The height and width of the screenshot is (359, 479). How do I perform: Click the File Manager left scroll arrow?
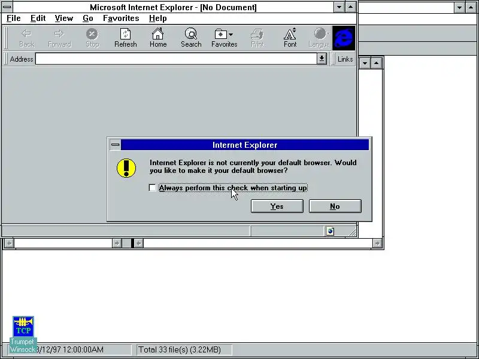click(x=10, y=243)
